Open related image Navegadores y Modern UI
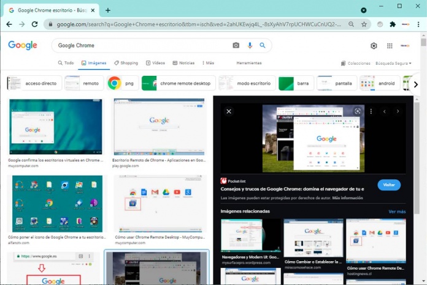This screenshot has height=285, width=427. coord(250,235)
